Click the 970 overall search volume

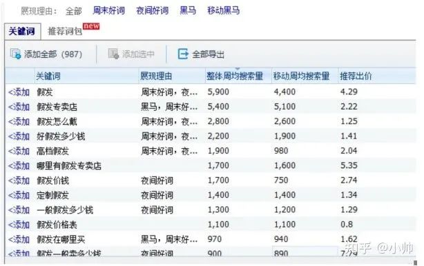pyautogui.click(x=215, y=239)
